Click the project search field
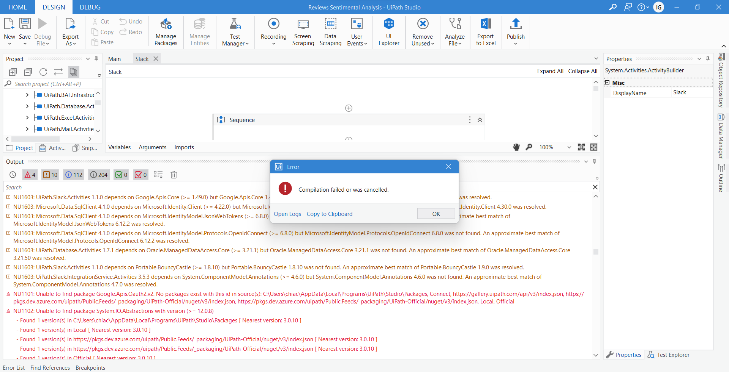 (x=53, y=84)
